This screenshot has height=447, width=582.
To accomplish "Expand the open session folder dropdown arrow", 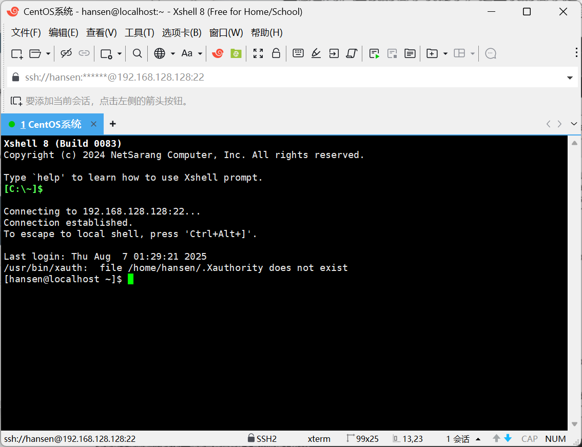I will pos(48,53).
